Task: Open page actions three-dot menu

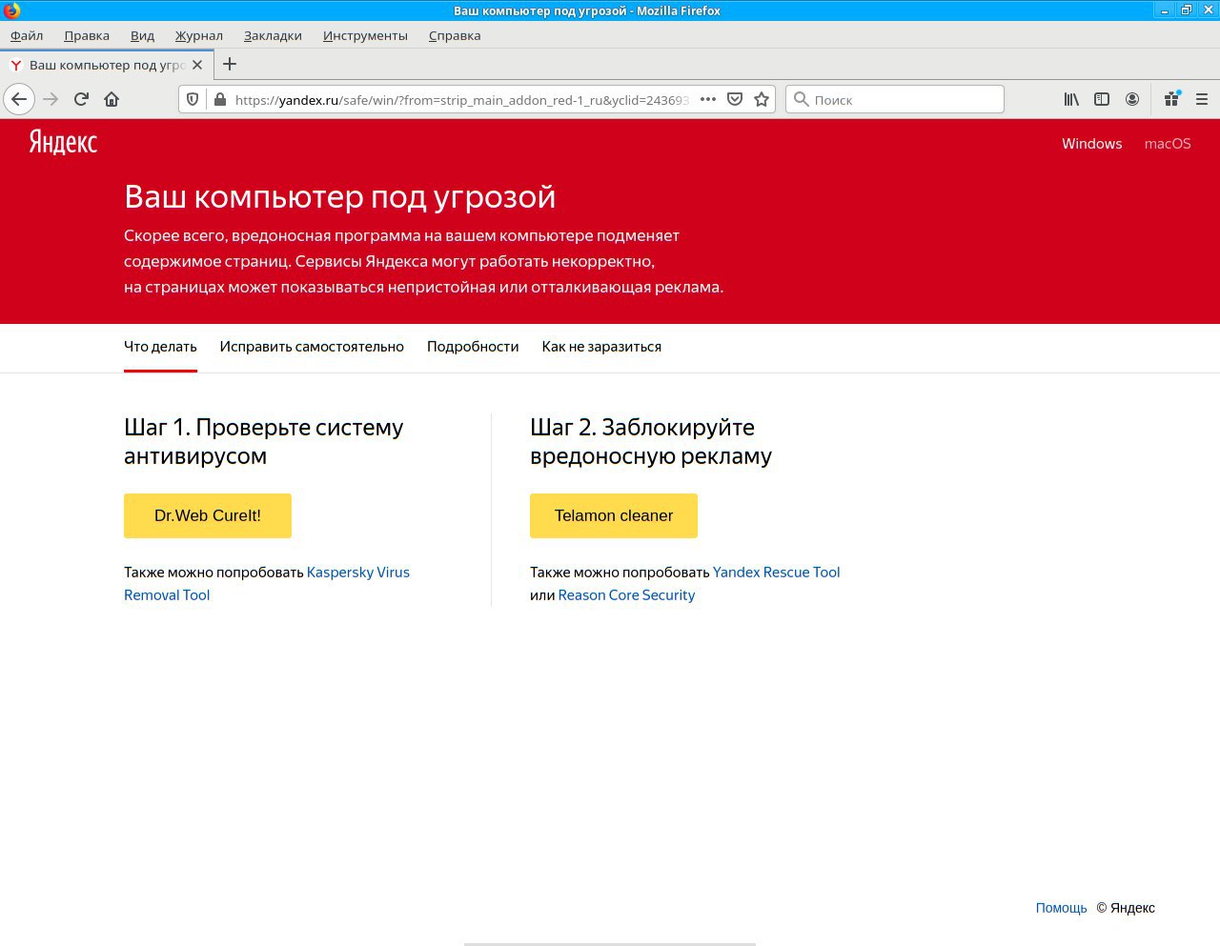Action: coord(708,99)
